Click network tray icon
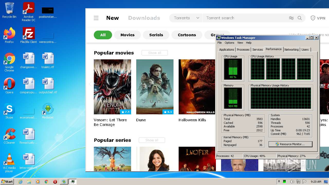Image resolution: width=329 pixels, height=185 pixels. pyautogui.click(x=298, y=182)
